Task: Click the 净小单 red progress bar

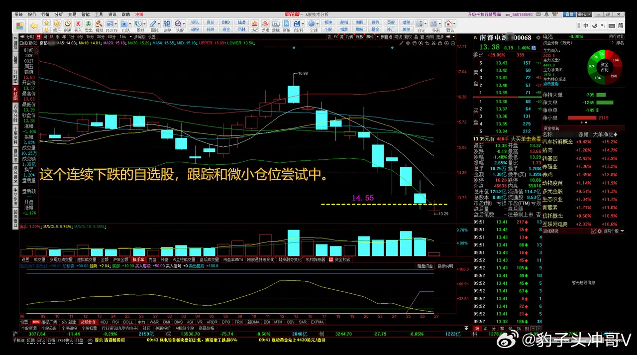Action: point(581,118)
